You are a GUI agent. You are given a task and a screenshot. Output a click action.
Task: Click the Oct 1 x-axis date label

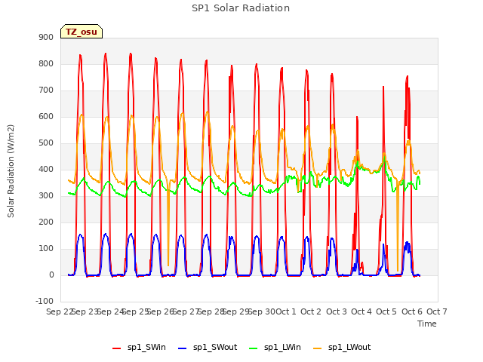pyautogui.click(x=285, y=311)
